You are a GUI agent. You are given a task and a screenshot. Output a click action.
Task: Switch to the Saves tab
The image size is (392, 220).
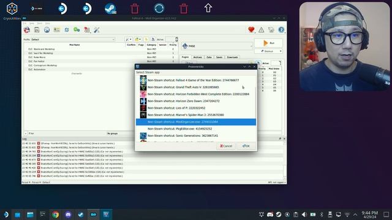(219, 57)
